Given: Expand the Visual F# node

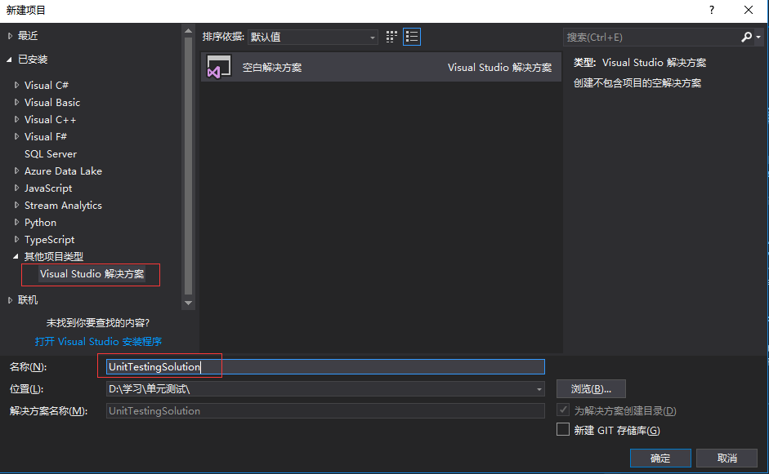Looking at the screenshot, I should [x=16, y=136].
